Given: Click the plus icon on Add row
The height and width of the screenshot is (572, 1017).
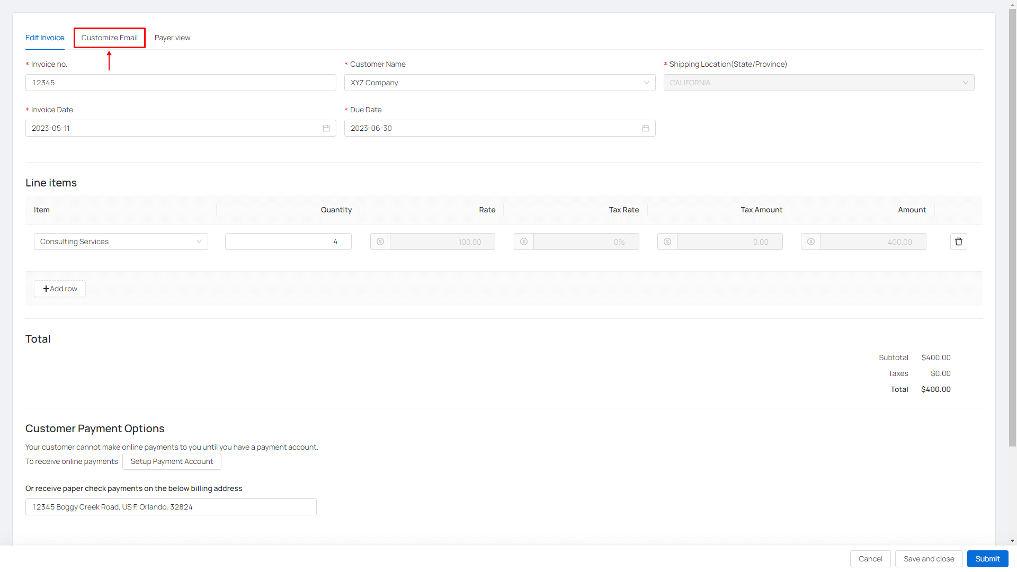Looking at the screenshot, I should point(46,289).
